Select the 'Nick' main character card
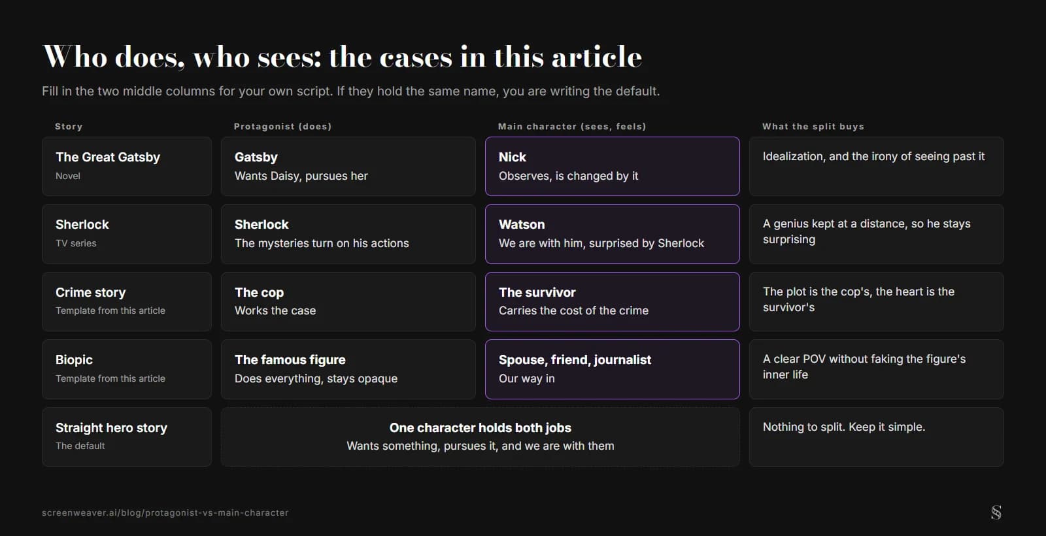1046x536 pixels. coord(613,166)
